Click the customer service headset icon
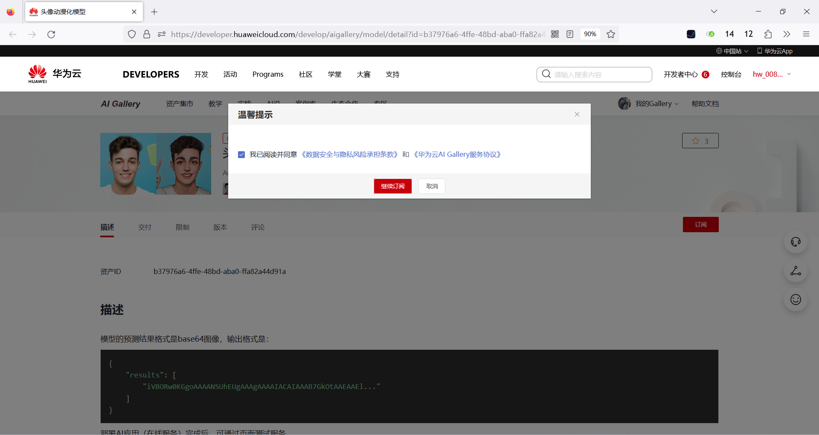Image resolution: width=819 pixels, height=435 pixels. [795, 242]
